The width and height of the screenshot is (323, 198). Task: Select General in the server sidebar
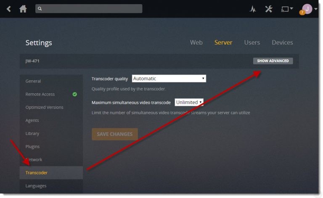33,81
